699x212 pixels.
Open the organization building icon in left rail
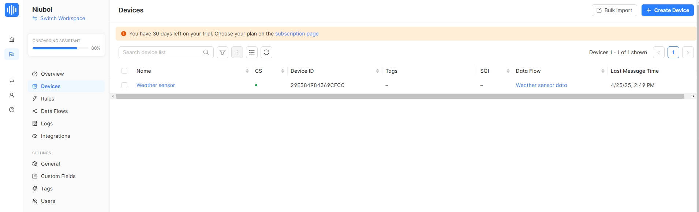point(12,39)
